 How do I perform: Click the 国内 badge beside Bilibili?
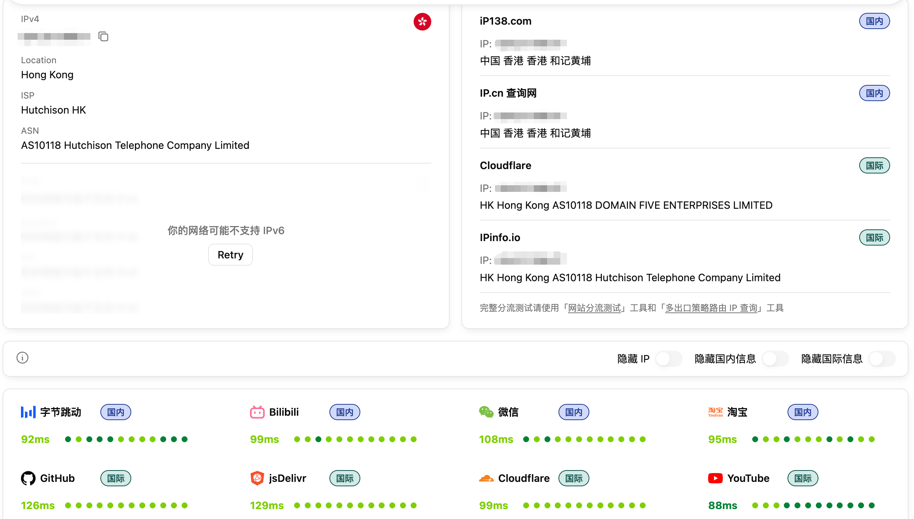(x=345, y=412)
